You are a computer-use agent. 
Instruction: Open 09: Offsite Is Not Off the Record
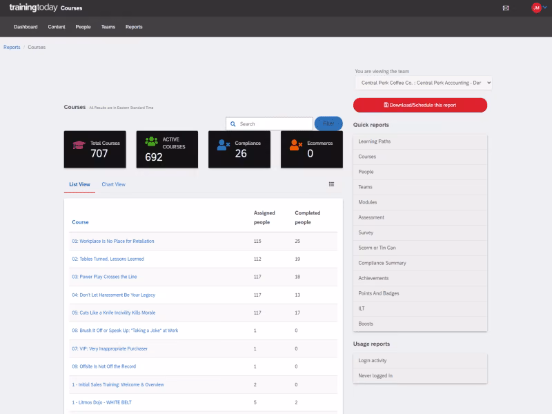[x=104, y=366]
